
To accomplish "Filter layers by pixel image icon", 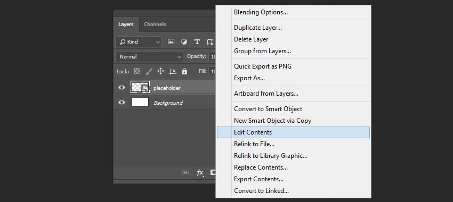I will (x=171, y=42).
